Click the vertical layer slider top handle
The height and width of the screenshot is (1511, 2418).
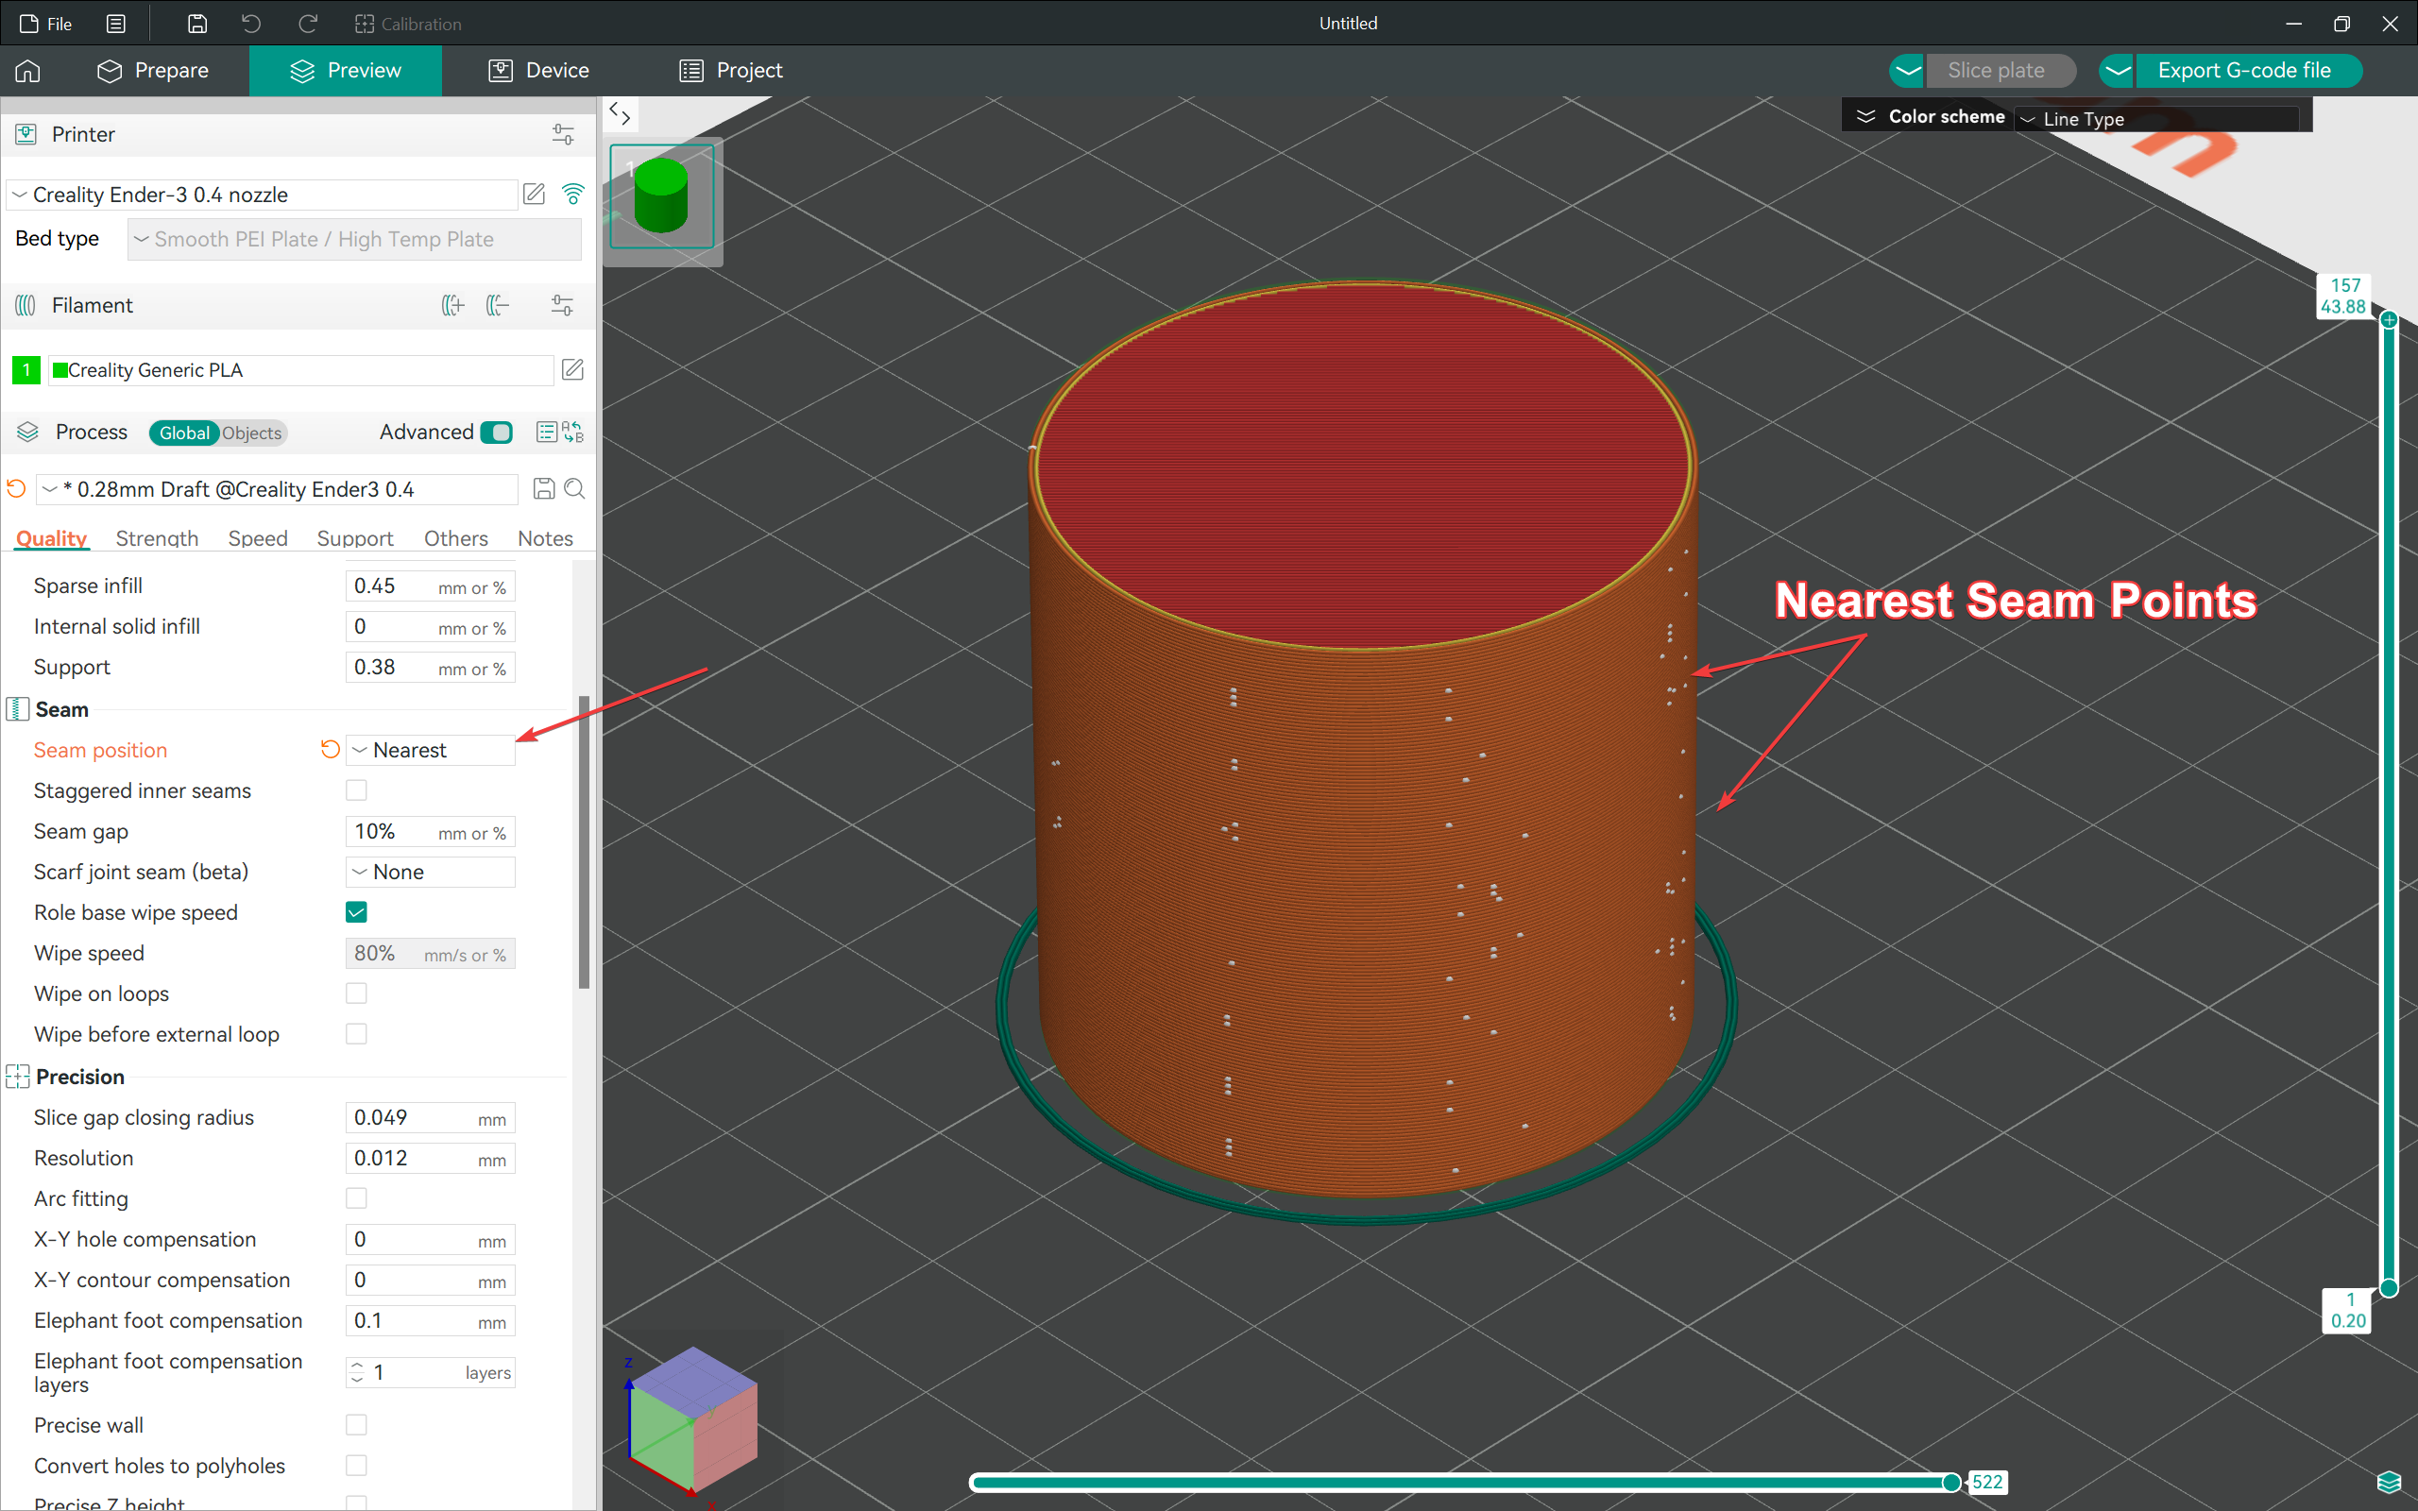[x=2389, y=320]
